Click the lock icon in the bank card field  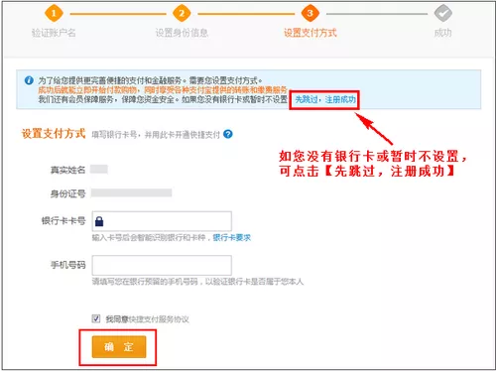point(99,221)
